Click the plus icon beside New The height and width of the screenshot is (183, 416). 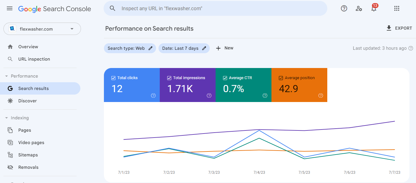click(x=218, y=48)
